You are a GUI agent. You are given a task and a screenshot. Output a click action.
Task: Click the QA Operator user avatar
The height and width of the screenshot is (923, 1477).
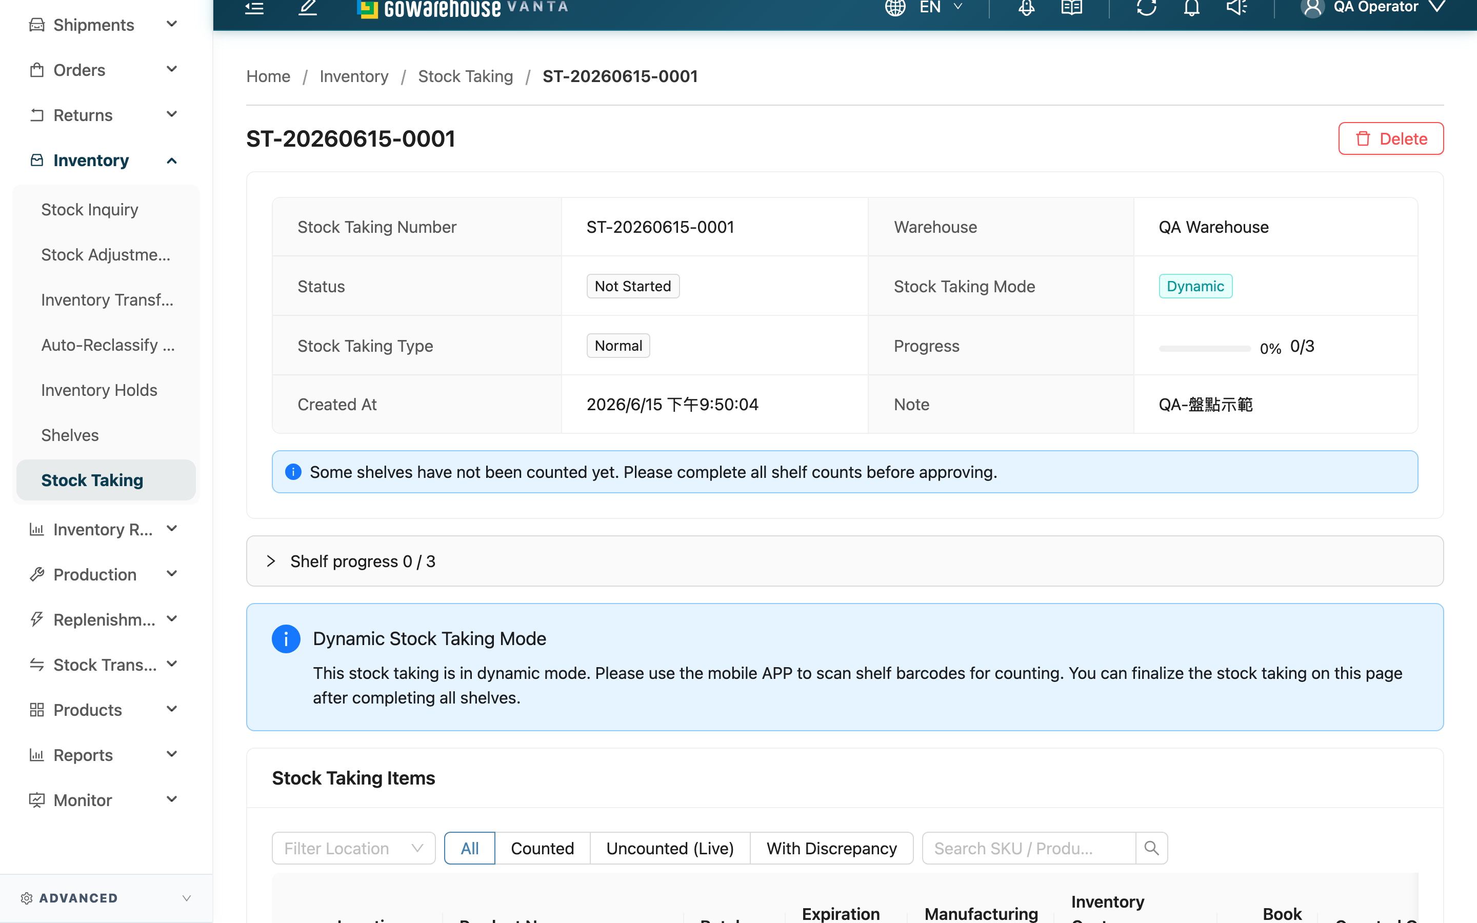click(x=1312, y=8)
